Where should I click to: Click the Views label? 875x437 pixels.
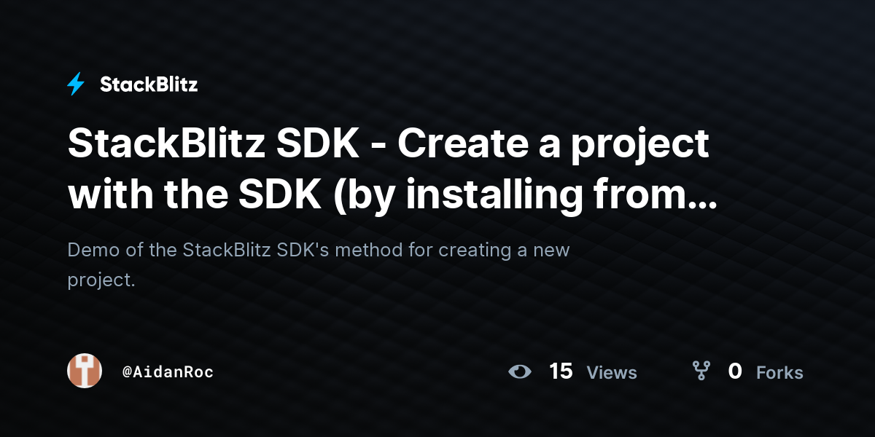[x=612, y=373]
